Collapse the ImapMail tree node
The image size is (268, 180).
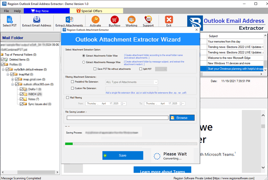click(8, 74)
